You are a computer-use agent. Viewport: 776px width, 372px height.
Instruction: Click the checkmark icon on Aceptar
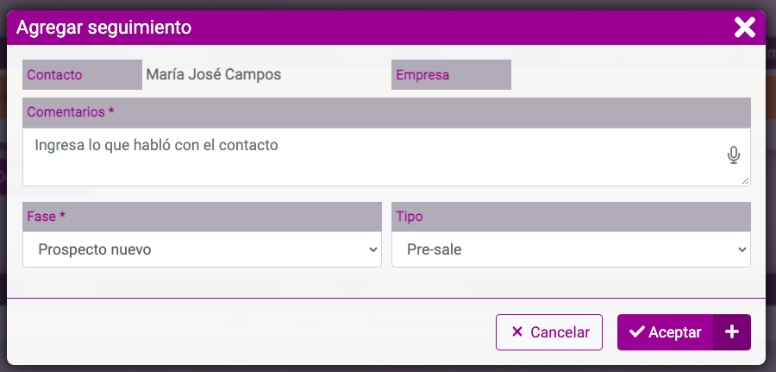click(x=637, y=332)
